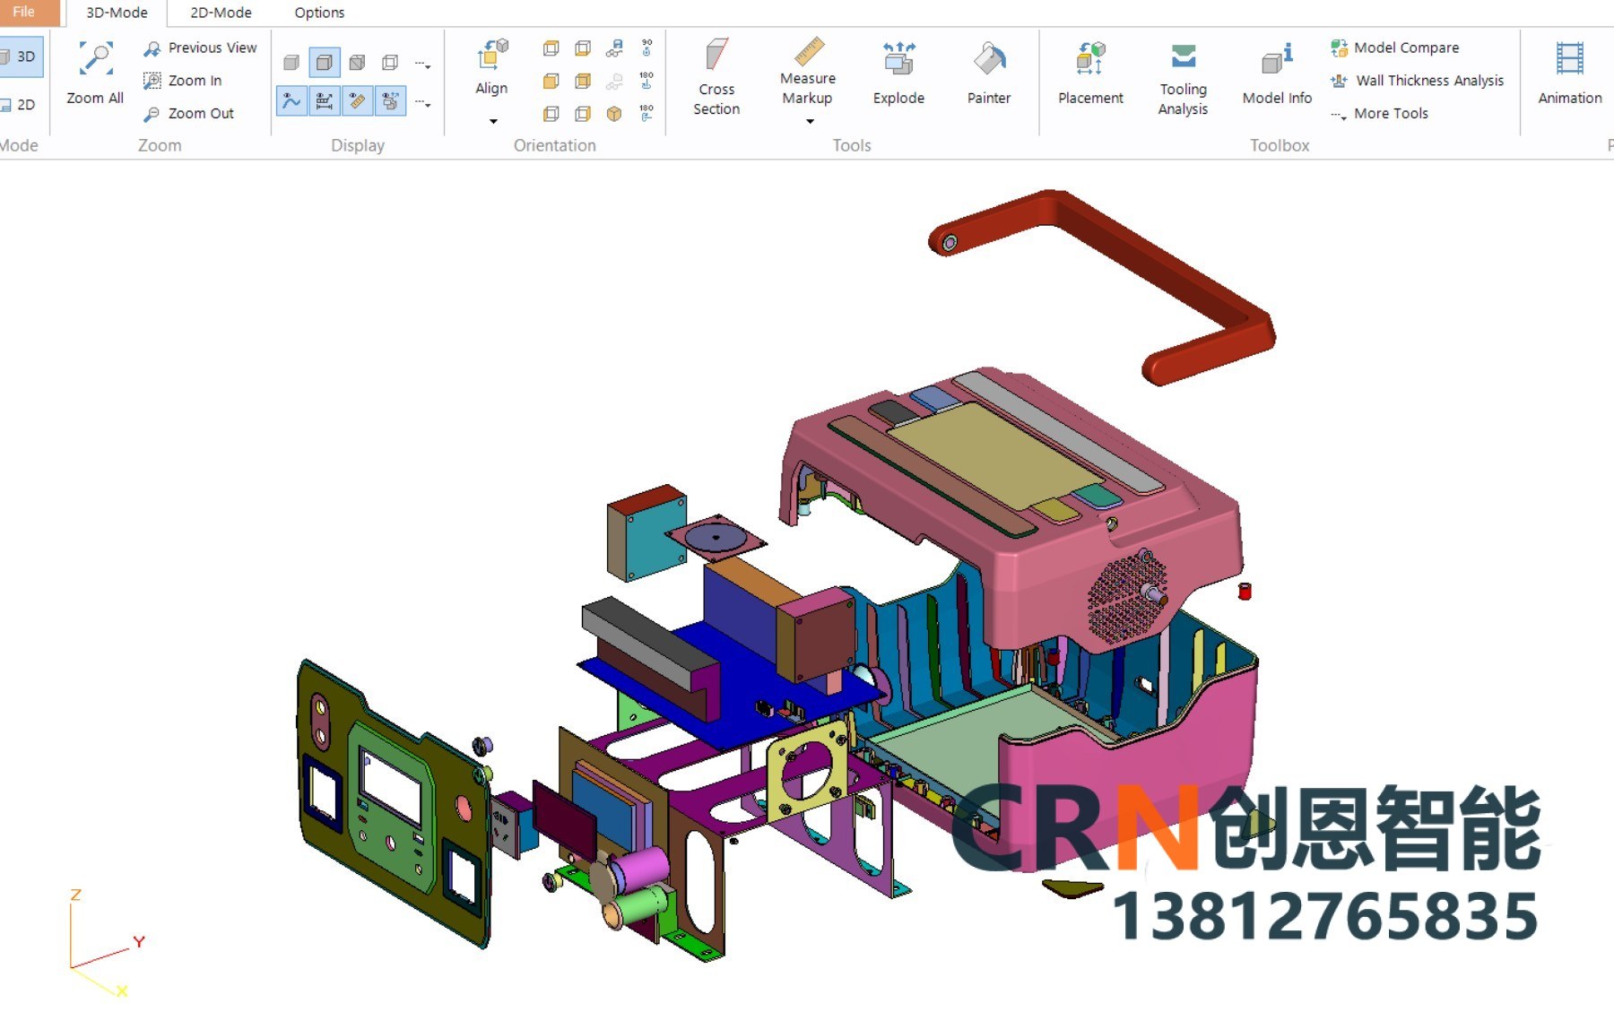Expand the Measure Markup dropdown arrow
Screen dimensions: 1614x1012
point(810,121)
